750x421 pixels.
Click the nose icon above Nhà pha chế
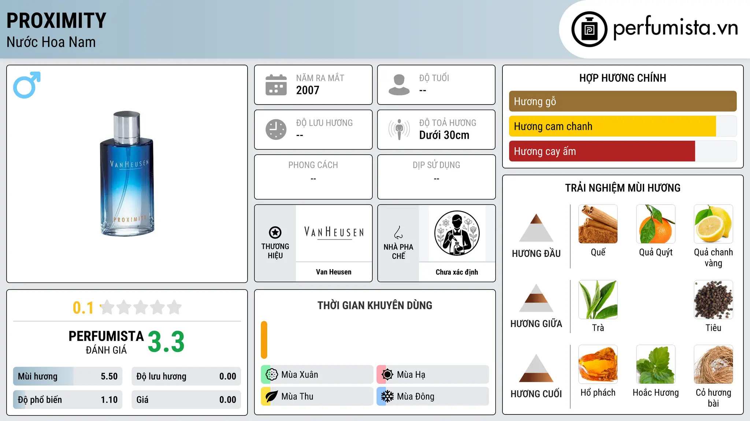tap(398, 232)
